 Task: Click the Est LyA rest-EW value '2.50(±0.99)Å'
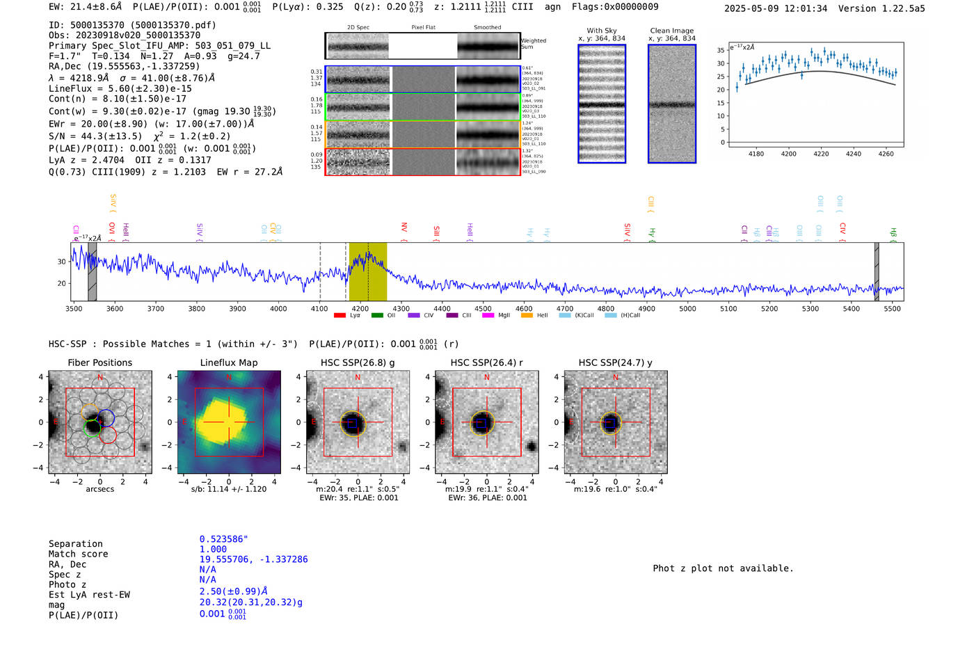[x=234, y=591]
